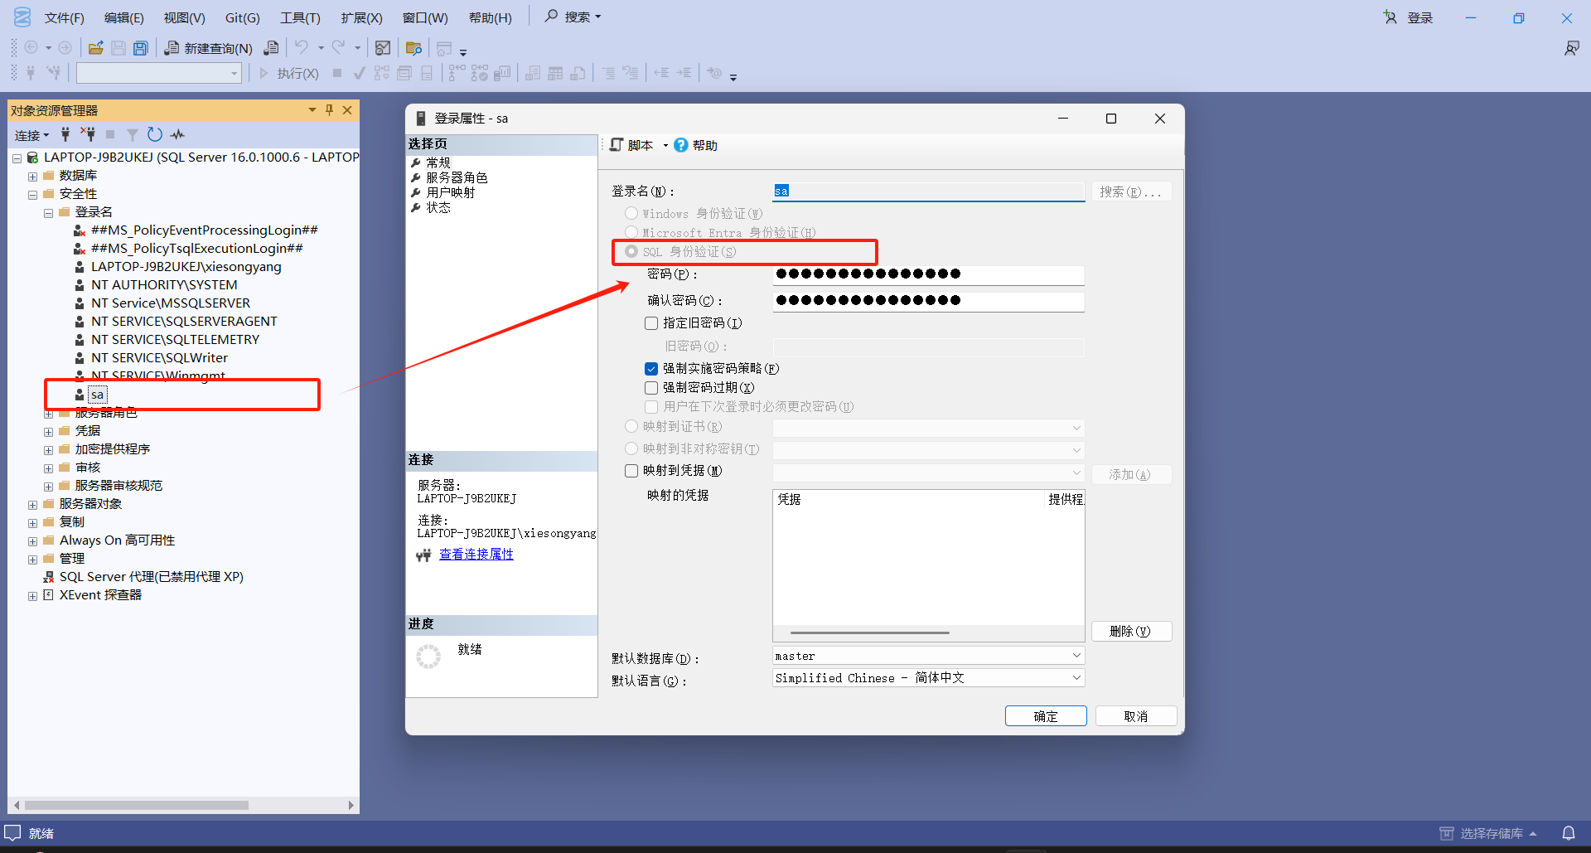The image size is (1591, 853).
Task: Enable the 强制密码过期 checkbox
Action: coord(651,387)
